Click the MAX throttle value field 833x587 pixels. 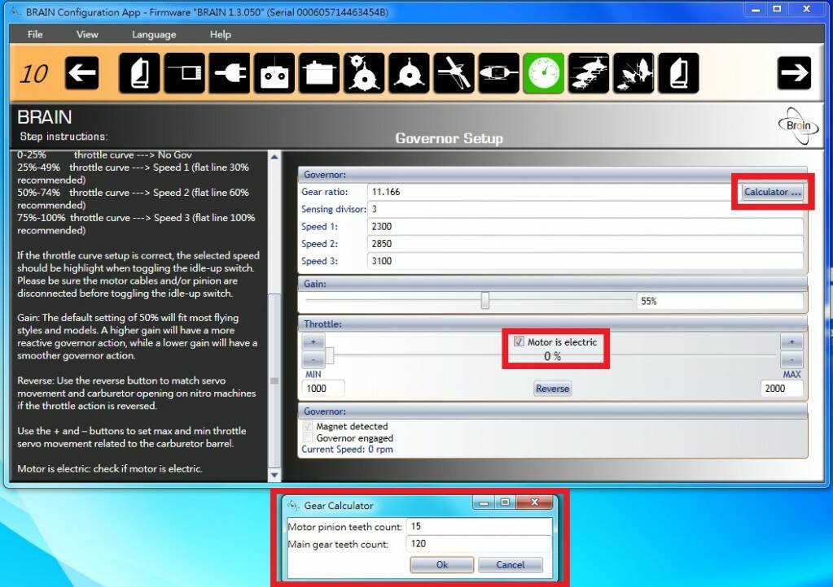pos(782,389)
